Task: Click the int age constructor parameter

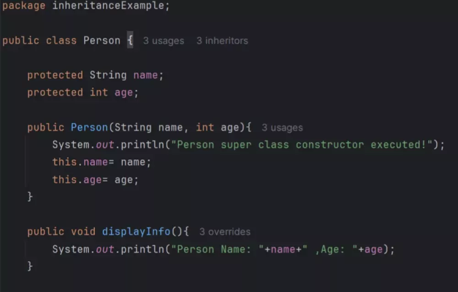Action: tap(229, 127)
